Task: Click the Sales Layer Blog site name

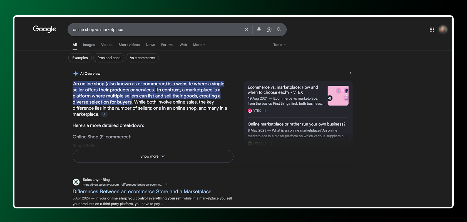Action: (96, 180)
